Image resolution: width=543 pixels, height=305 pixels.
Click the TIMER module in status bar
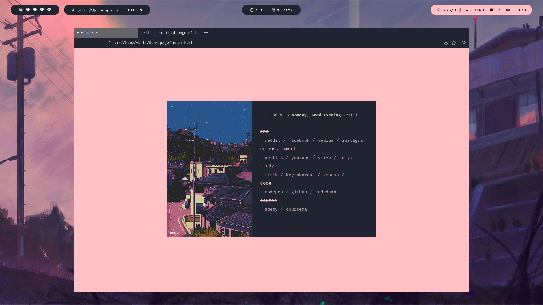point(523,10)
